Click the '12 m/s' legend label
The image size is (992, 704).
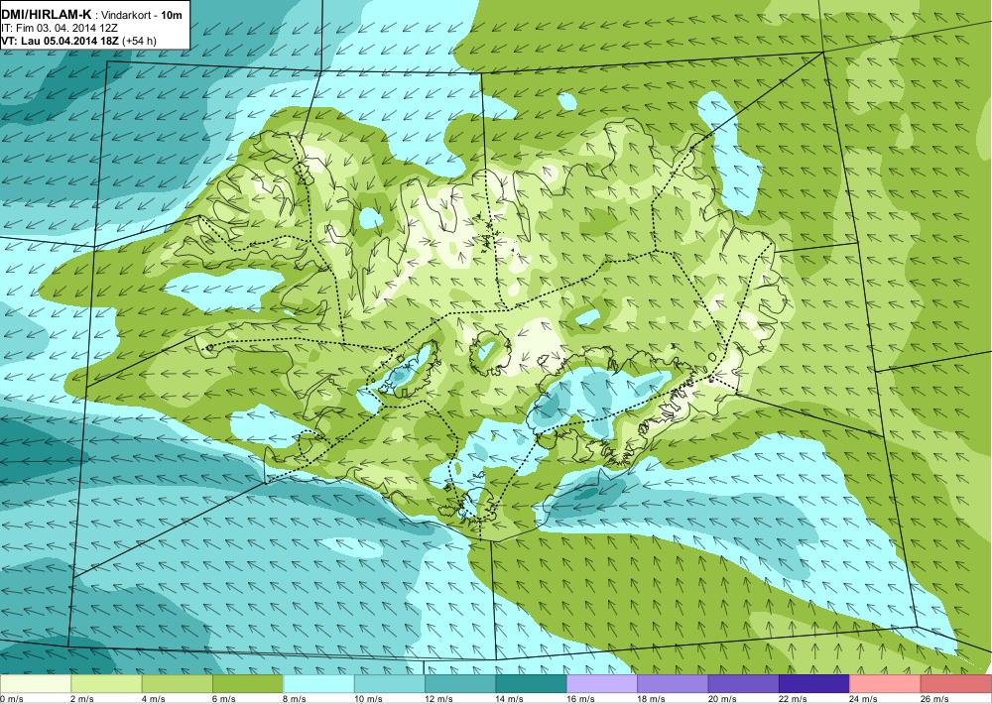pyautogui.click(x=439, y=699)
